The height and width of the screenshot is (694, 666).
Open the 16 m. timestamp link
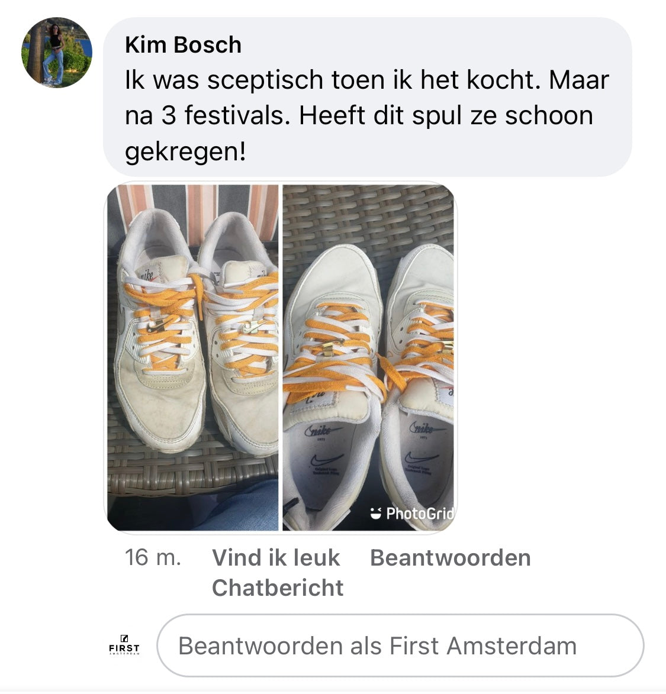(153, 557)
